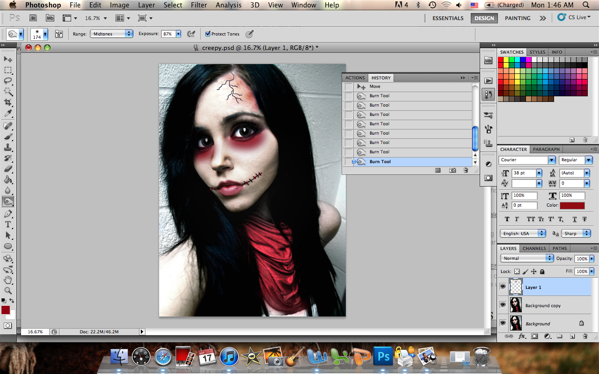Select the Lasso tool
Viewport: 599px width, 374px height.
8,81
